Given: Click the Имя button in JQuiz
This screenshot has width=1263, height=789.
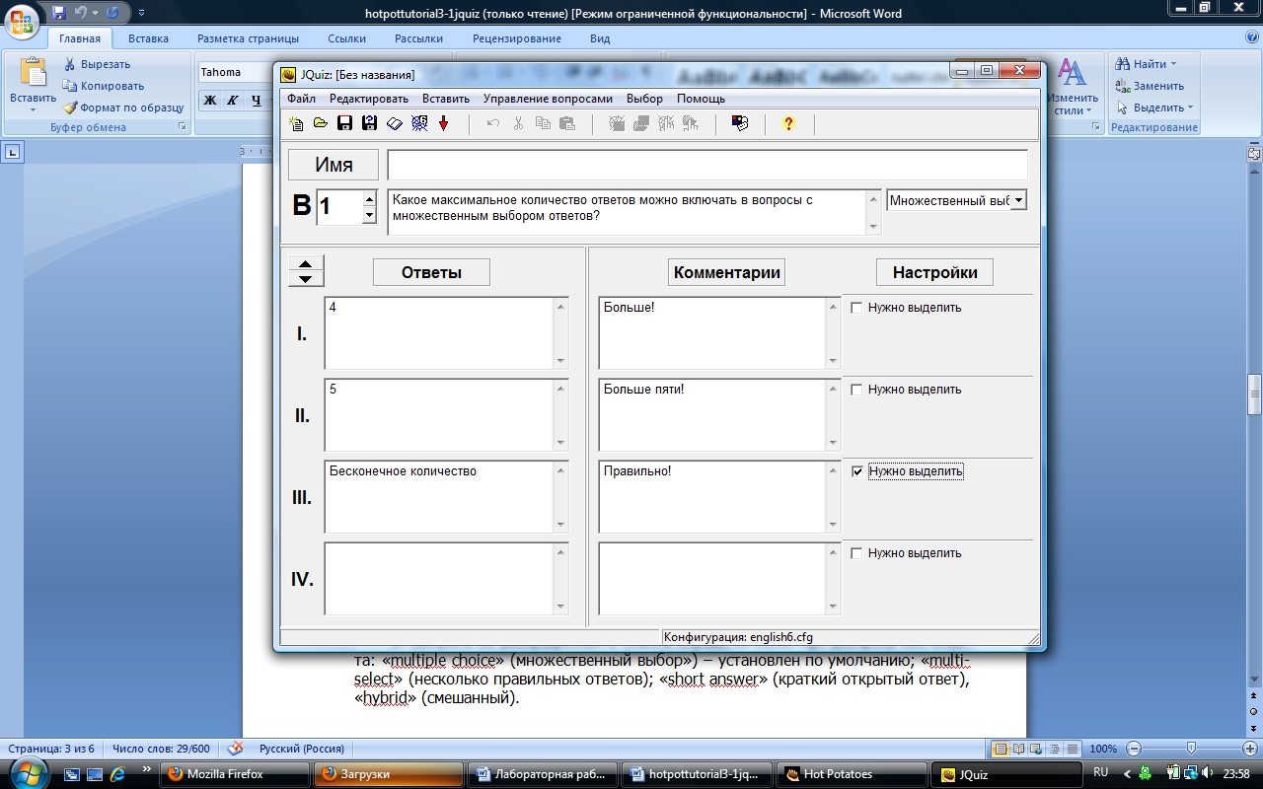Looking at the screenshot, I should click(334, 166).
